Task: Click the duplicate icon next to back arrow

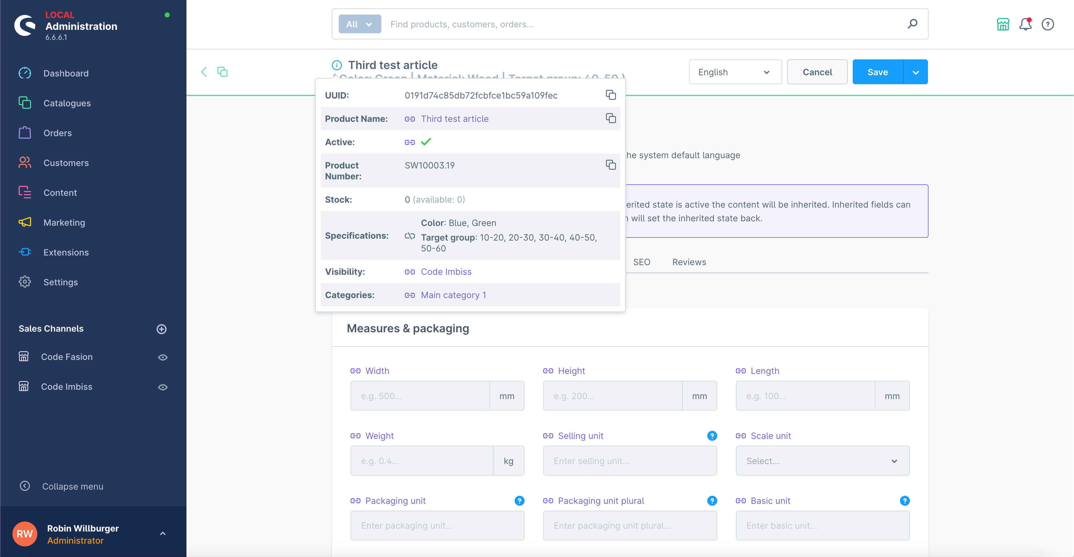Action: click(x=222, y=72)
